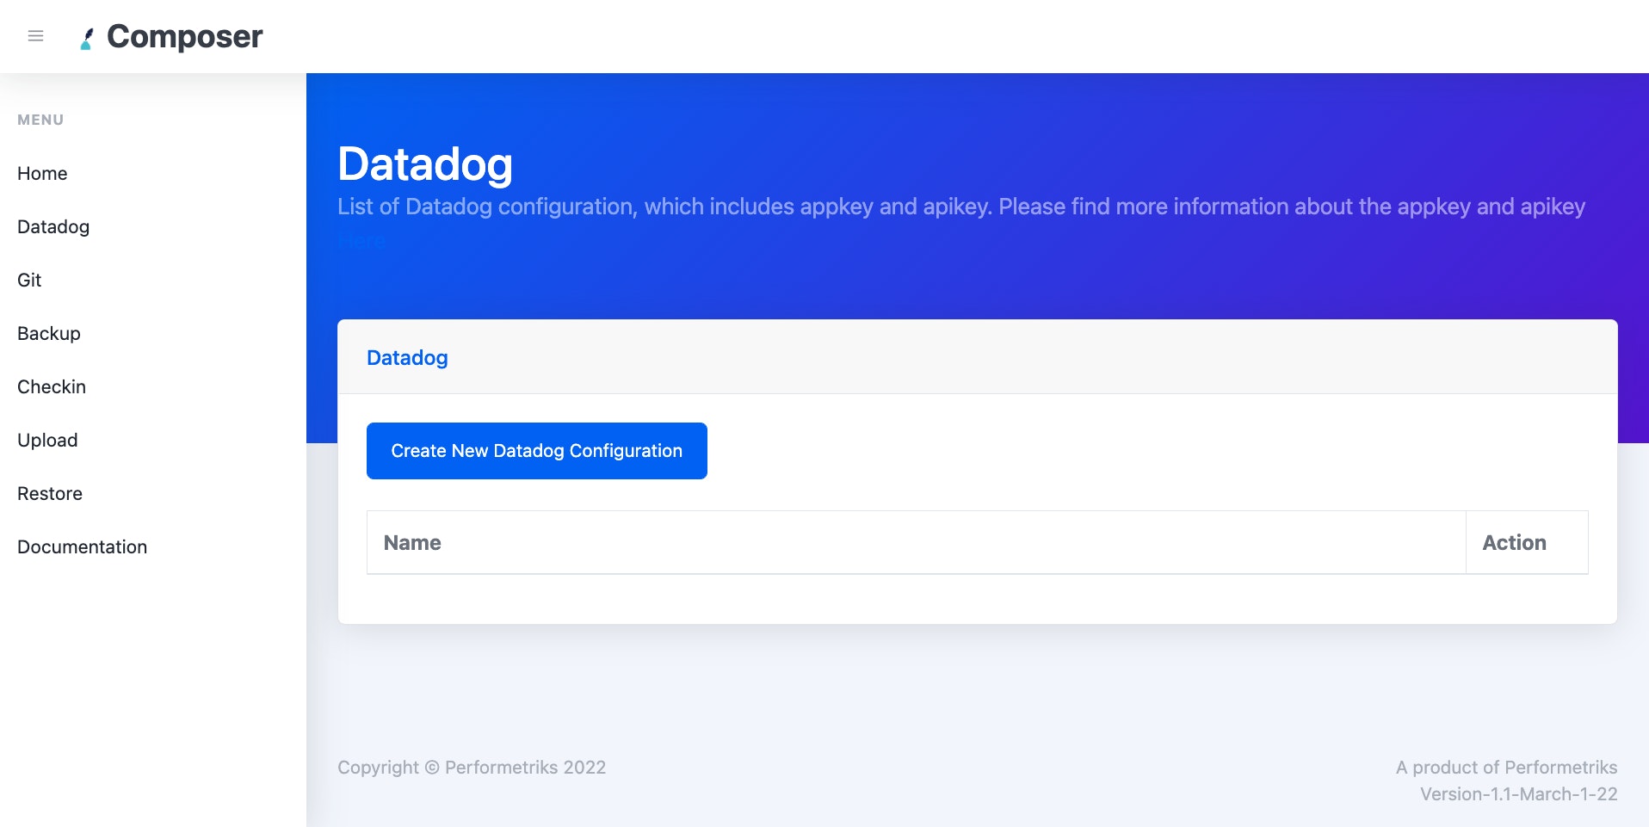This screenshot has height=827, width=1649.
Task: Click the Action column header
Action: point(1514,543)
